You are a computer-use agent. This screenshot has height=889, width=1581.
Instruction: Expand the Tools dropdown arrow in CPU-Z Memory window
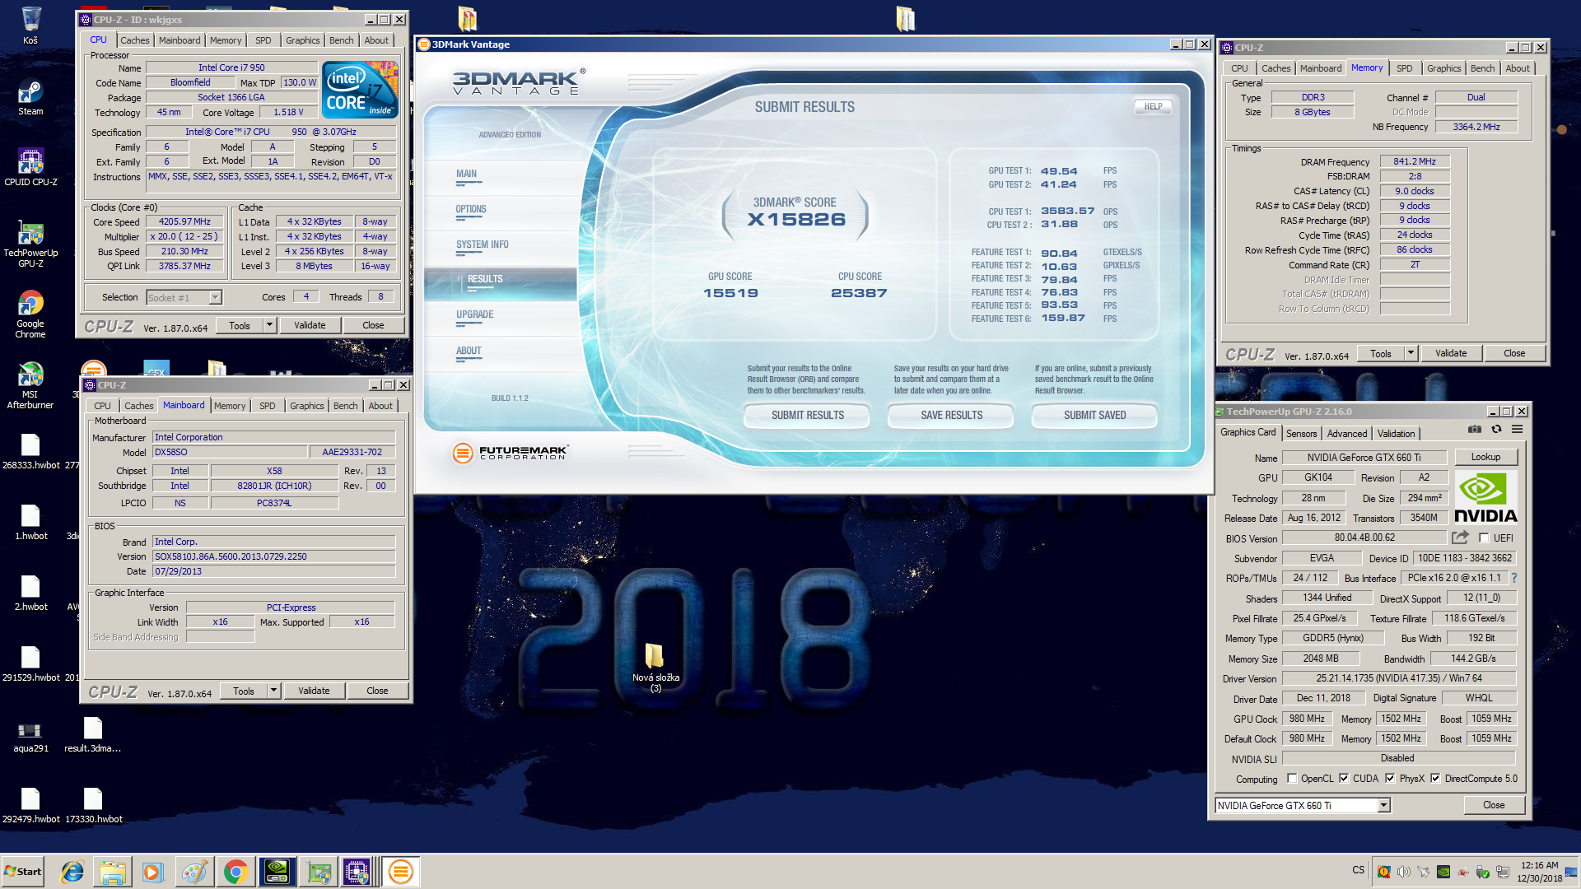pos(1411,353)
